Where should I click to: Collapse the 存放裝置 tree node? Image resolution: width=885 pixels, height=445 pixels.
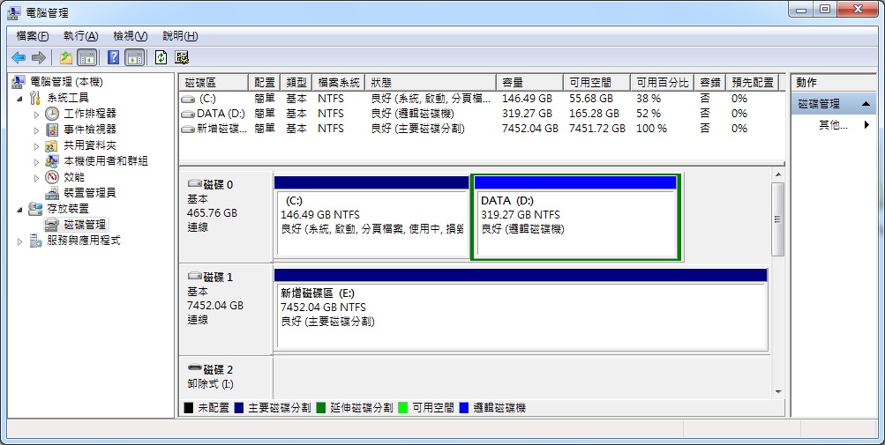click(20, 209)
